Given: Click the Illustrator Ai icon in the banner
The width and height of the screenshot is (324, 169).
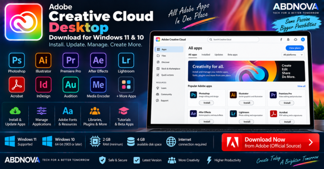Looking at the screenshot, I should click(x=43, y=60).
